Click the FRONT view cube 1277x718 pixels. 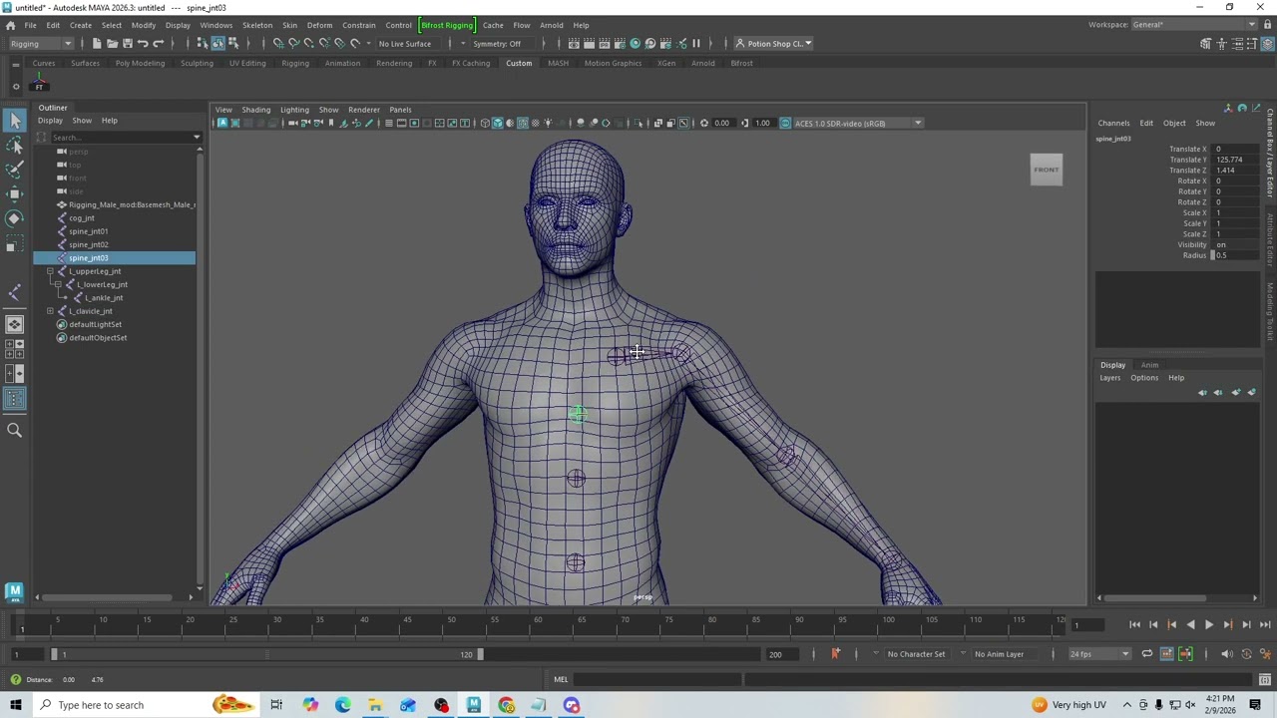(x=1047, y=170)
